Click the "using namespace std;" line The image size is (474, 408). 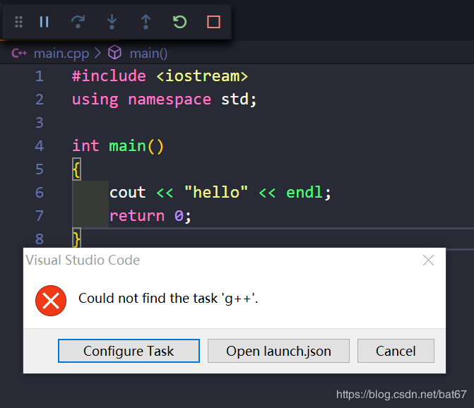click(x=164, y=100)
